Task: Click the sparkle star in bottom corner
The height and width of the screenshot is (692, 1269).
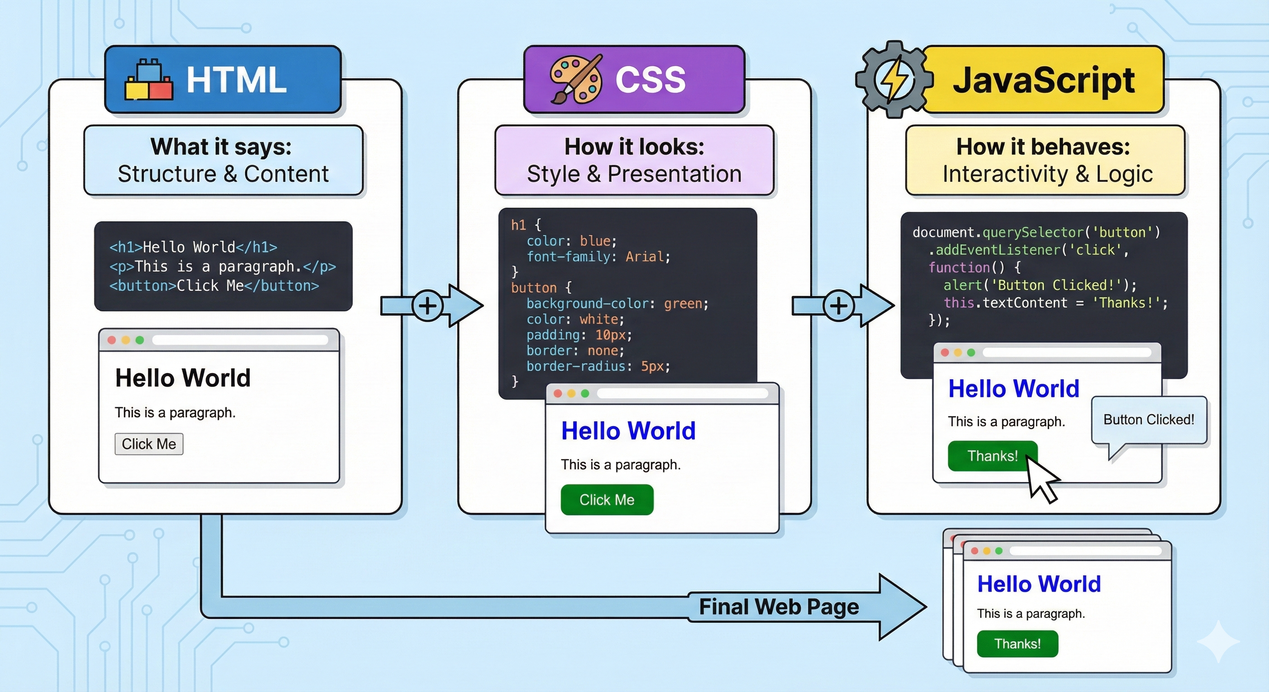Action: point(1218,641)
